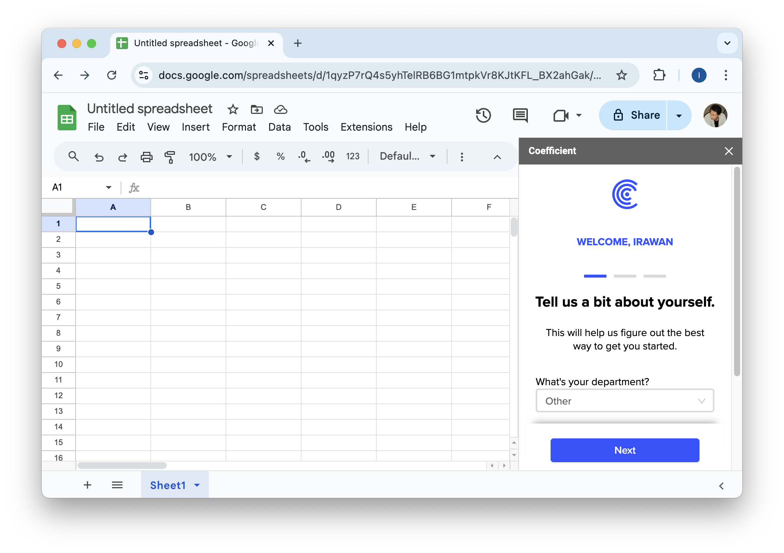Search the menus with magnifier icon
Viewport: 784px width, 553px height.
(x=74, y=157)
